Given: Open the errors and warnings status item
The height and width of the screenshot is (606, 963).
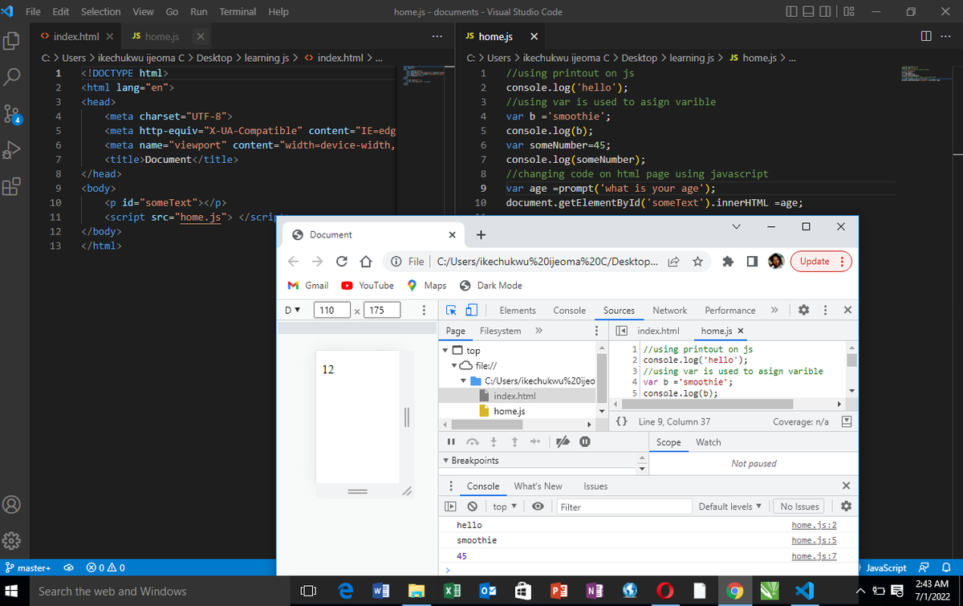Looking at the screenshot, I should click(x=107, y=568).
